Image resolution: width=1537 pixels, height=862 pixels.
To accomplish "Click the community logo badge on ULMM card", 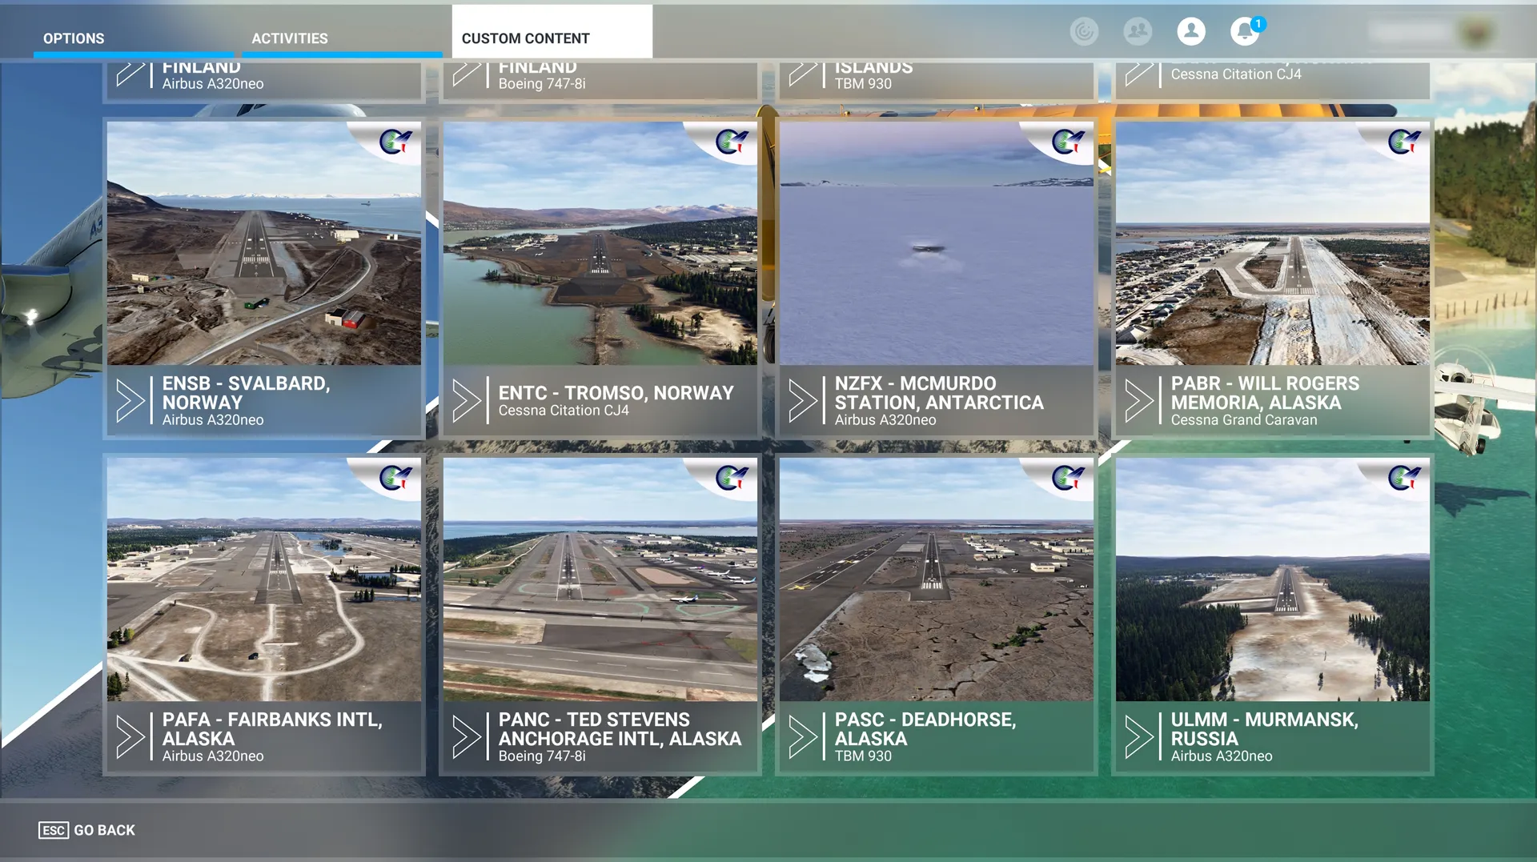I will pyautogui.click(x=1404, y=478).
